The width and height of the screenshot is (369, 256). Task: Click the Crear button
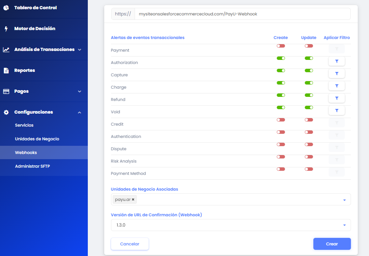pyautogui.click(x=332, y=244)
